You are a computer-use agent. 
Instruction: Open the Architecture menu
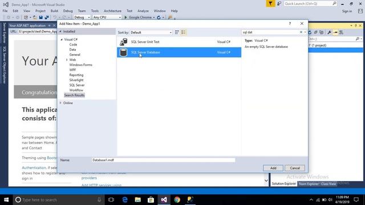112,11
